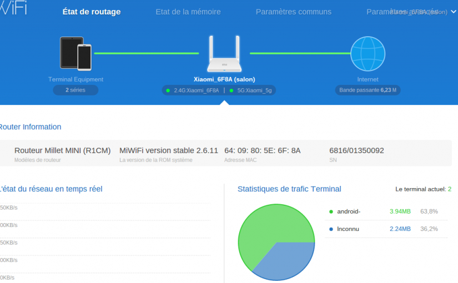Click the green android- legend dot

tap(331, 212)
